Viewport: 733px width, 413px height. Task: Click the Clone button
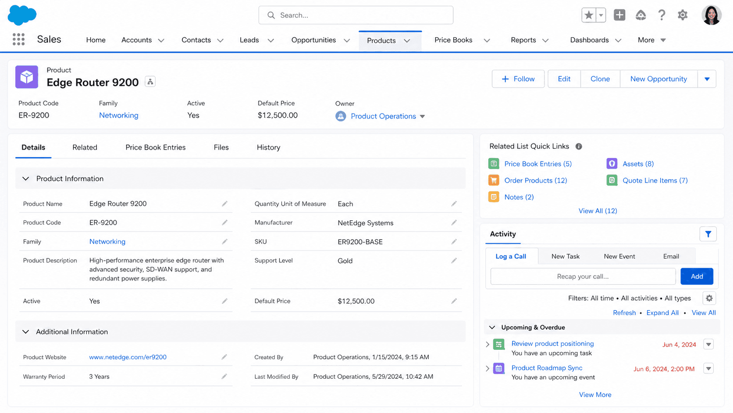click(600, 79)
